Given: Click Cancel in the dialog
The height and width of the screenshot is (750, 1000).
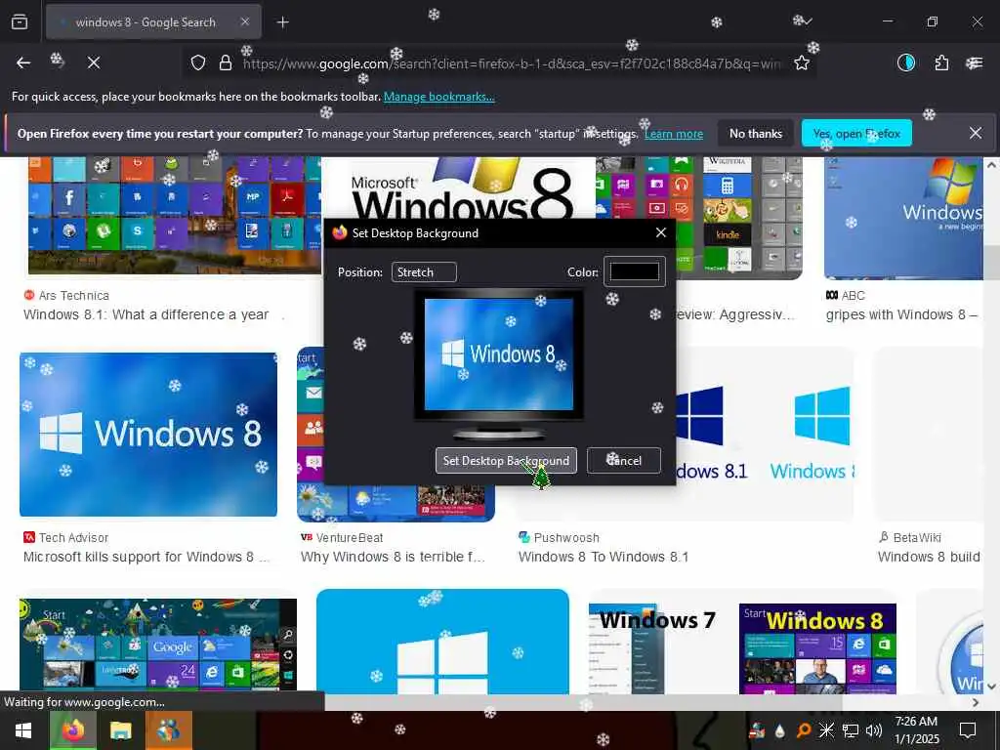Looking at the screenshot, I should (624, 461).
